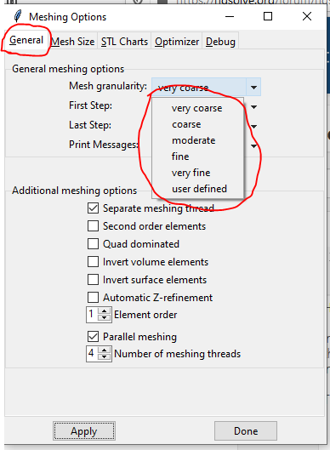Pick user defined granularity option

[199, 189]
